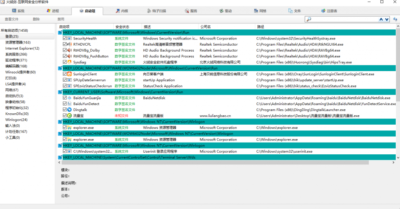Image resolution: width=400 pixels, height=209 pixels.
Task: Click the search previous up arrow
Action: point(381,19)
